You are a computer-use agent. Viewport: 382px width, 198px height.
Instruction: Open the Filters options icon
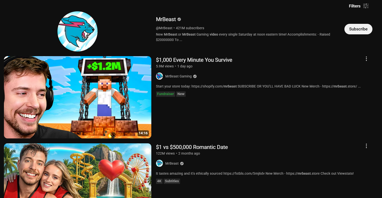click(x=366, y=6)
